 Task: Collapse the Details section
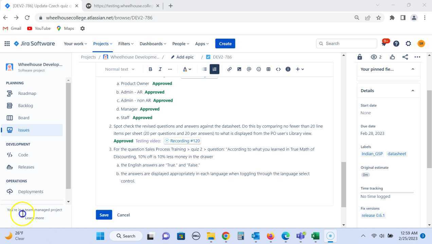[413, 91]
